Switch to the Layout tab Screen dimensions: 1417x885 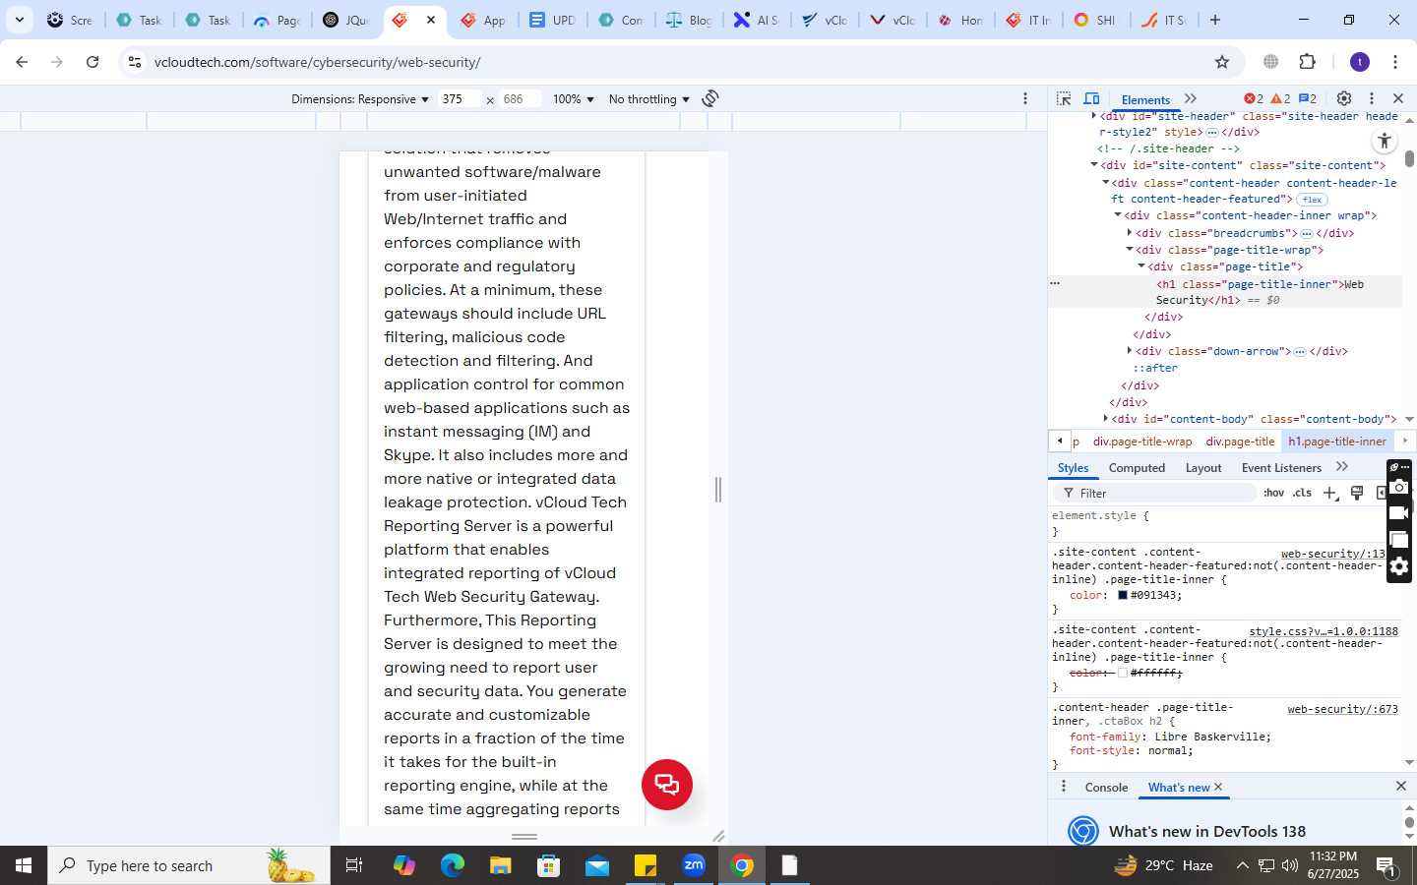(1203, 468)
